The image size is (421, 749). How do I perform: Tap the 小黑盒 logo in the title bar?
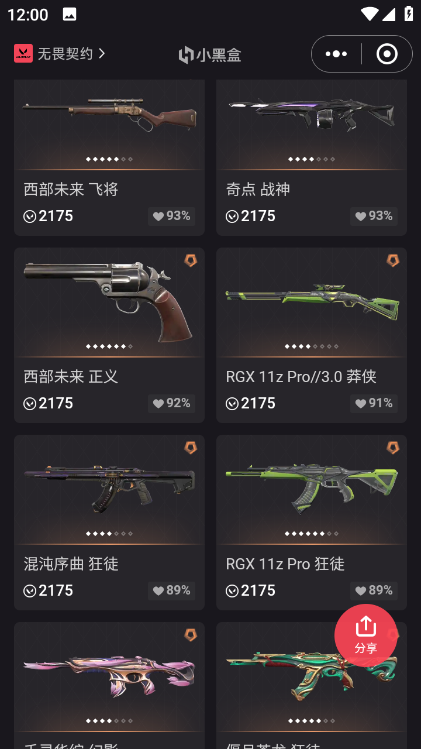tap(210, 55)
